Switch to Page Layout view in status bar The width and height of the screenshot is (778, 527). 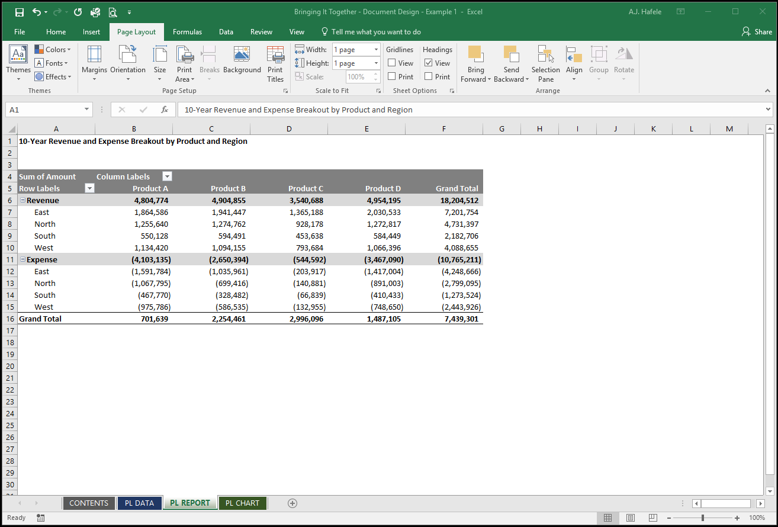click(631, 518)
